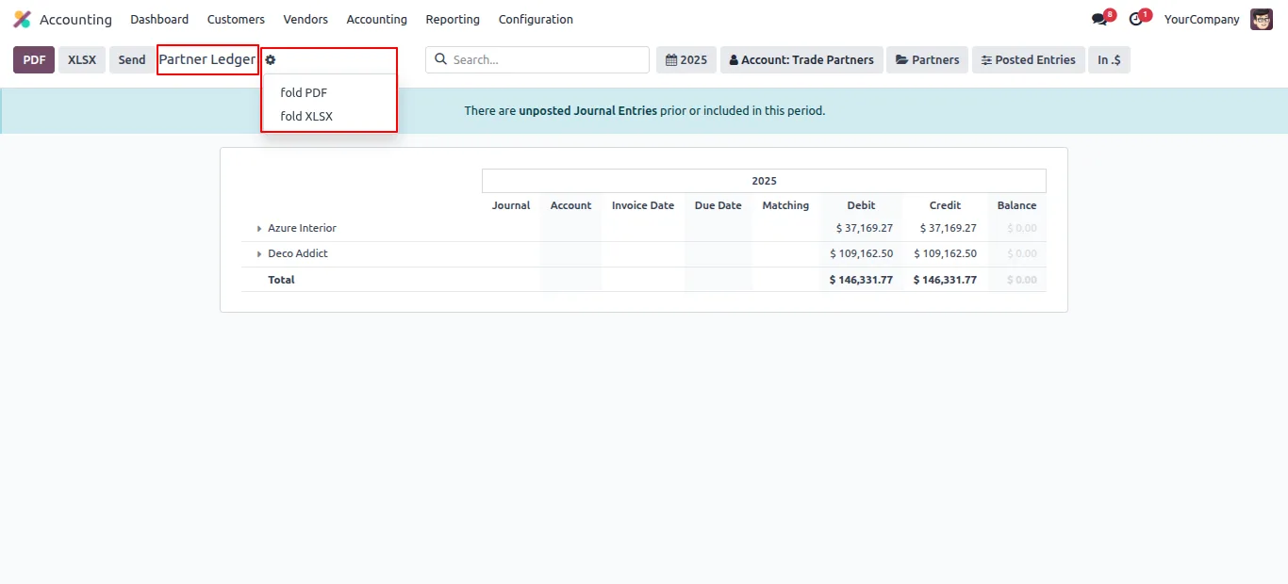Viewport: 1288px width, 584px height.
Task: Open the Configuration menu
Action: 536,19
